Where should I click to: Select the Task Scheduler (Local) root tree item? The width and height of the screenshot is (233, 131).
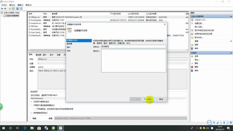point(11,13)
